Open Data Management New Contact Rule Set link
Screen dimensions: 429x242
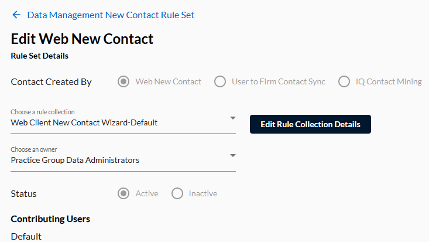point(111,15)
